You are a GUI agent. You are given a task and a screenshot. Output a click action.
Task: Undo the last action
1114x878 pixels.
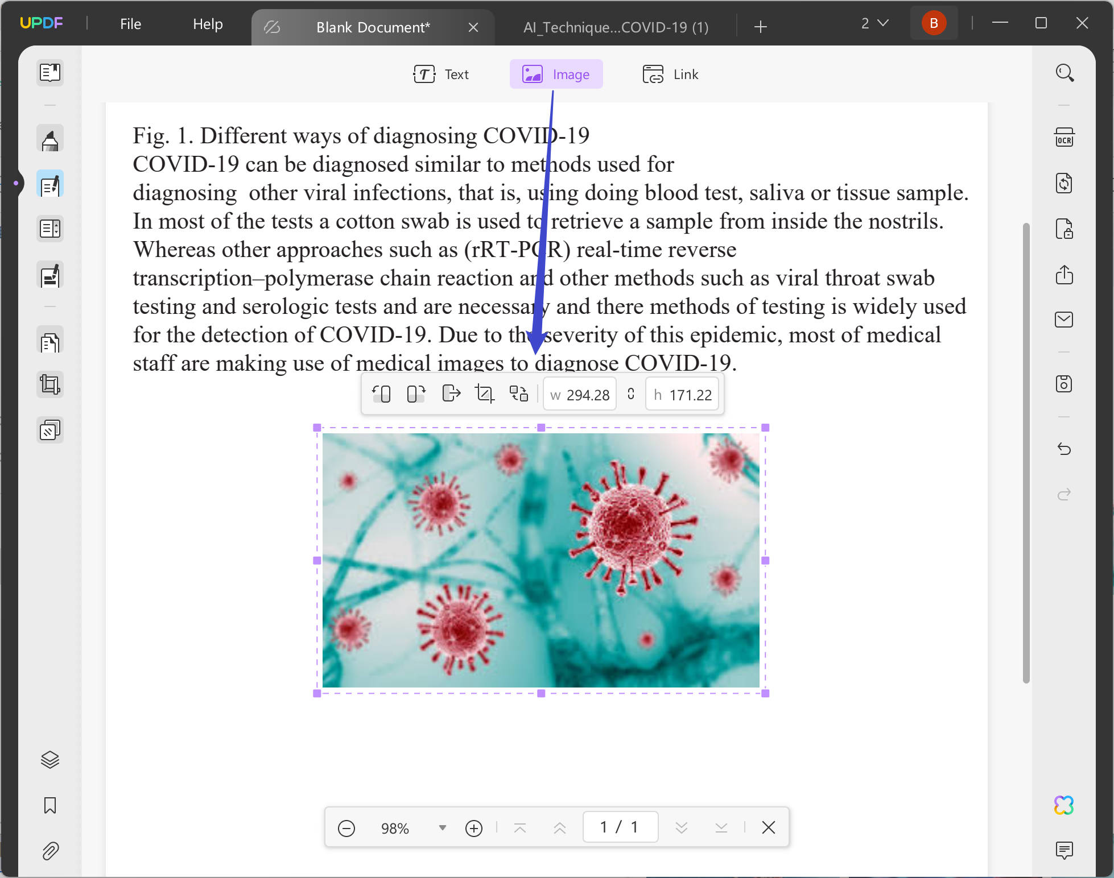(x=1065, y=449)
